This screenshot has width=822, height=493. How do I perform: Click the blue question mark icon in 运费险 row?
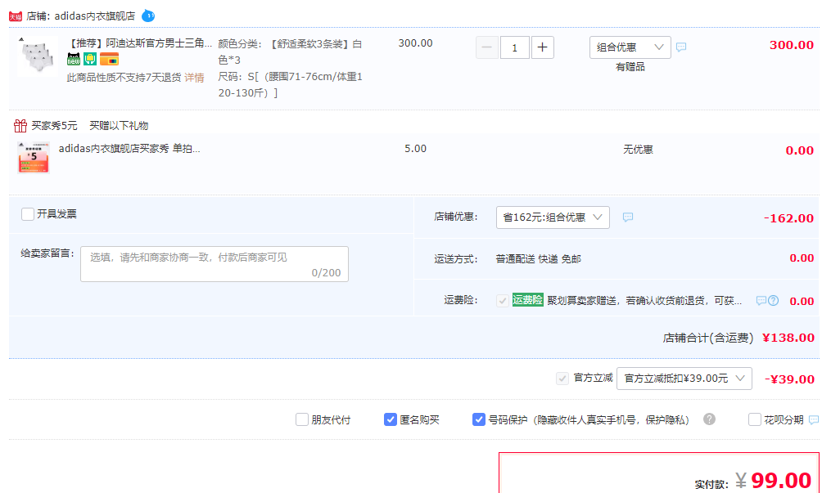click(773, 300)
